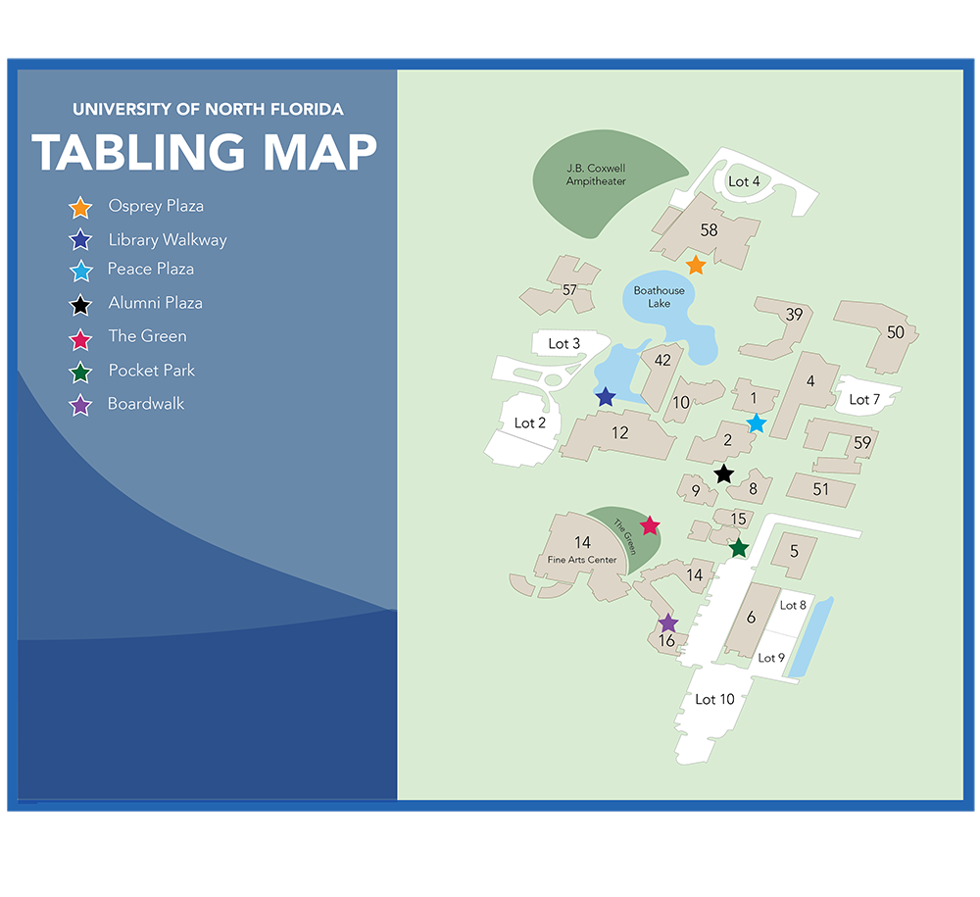
Task: Click 'UNIVERSITY OF NORTH FLORIDA' heading
Action: 208,110
